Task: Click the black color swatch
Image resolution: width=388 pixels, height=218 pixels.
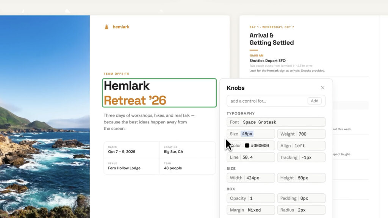Action: click(247, 146)
